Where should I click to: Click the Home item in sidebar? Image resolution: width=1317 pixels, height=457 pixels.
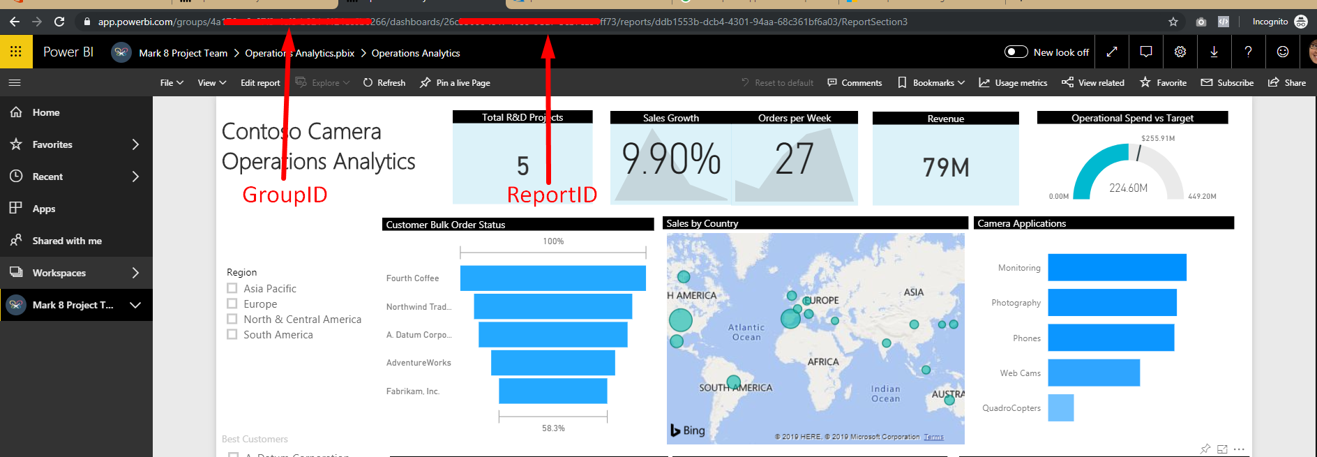pyautogui.click(x=76, y=112)
